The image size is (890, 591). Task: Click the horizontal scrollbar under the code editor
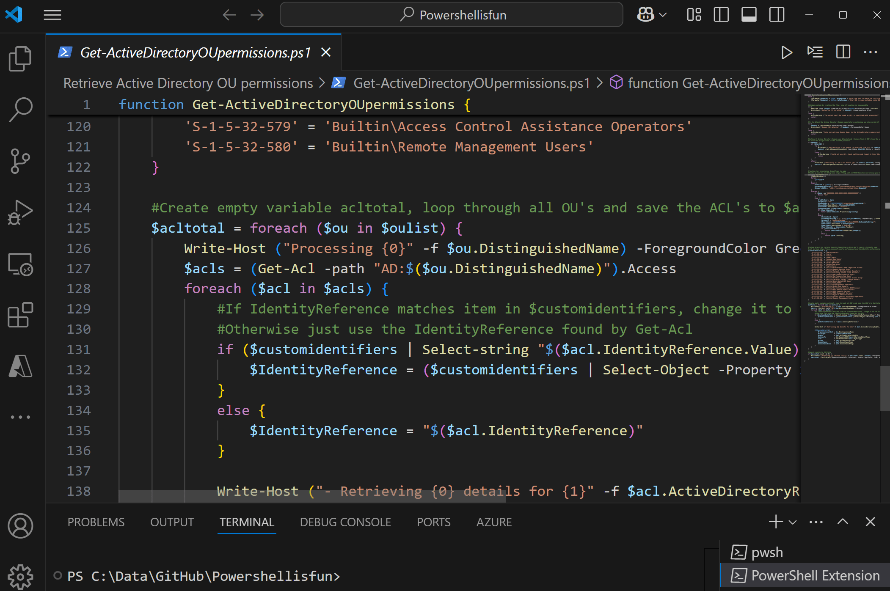(312, 496)
